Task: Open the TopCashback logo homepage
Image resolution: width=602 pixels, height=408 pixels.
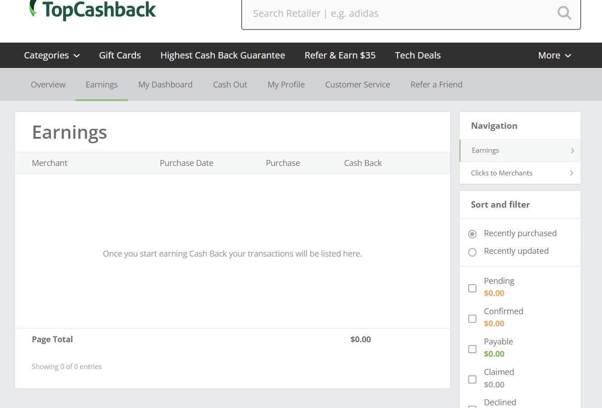Action: pyautogui.click(x=93, y=10)
